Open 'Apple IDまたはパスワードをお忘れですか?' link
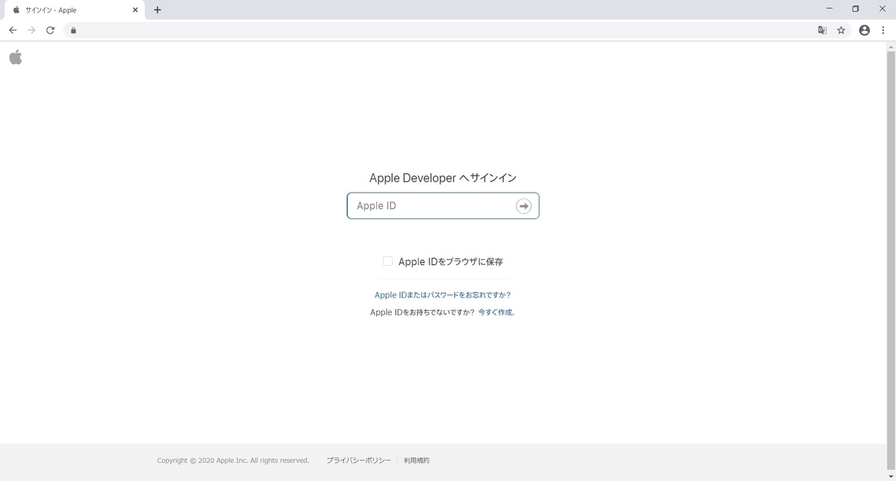Screen dimensions: 896x481 (443, 295)
